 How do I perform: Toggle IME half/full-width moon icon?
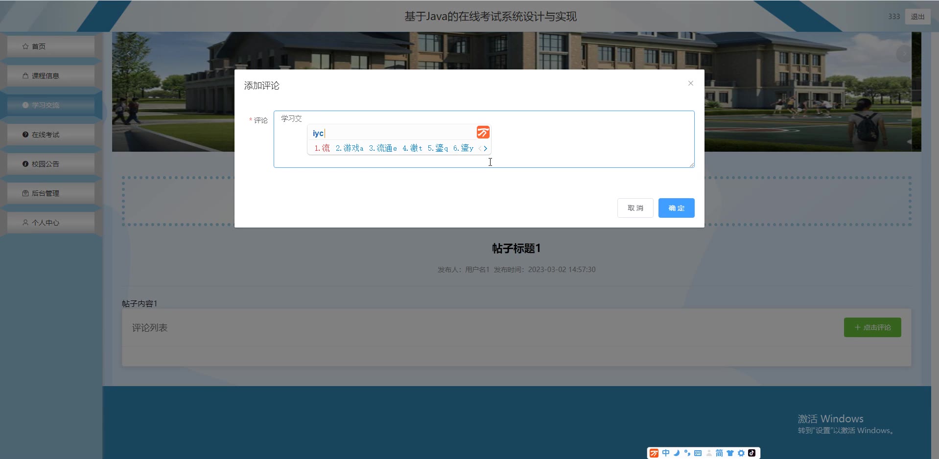[677, 453]
